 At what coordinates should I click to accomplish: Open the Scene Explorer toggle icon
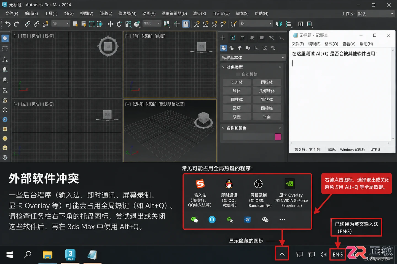301,24
